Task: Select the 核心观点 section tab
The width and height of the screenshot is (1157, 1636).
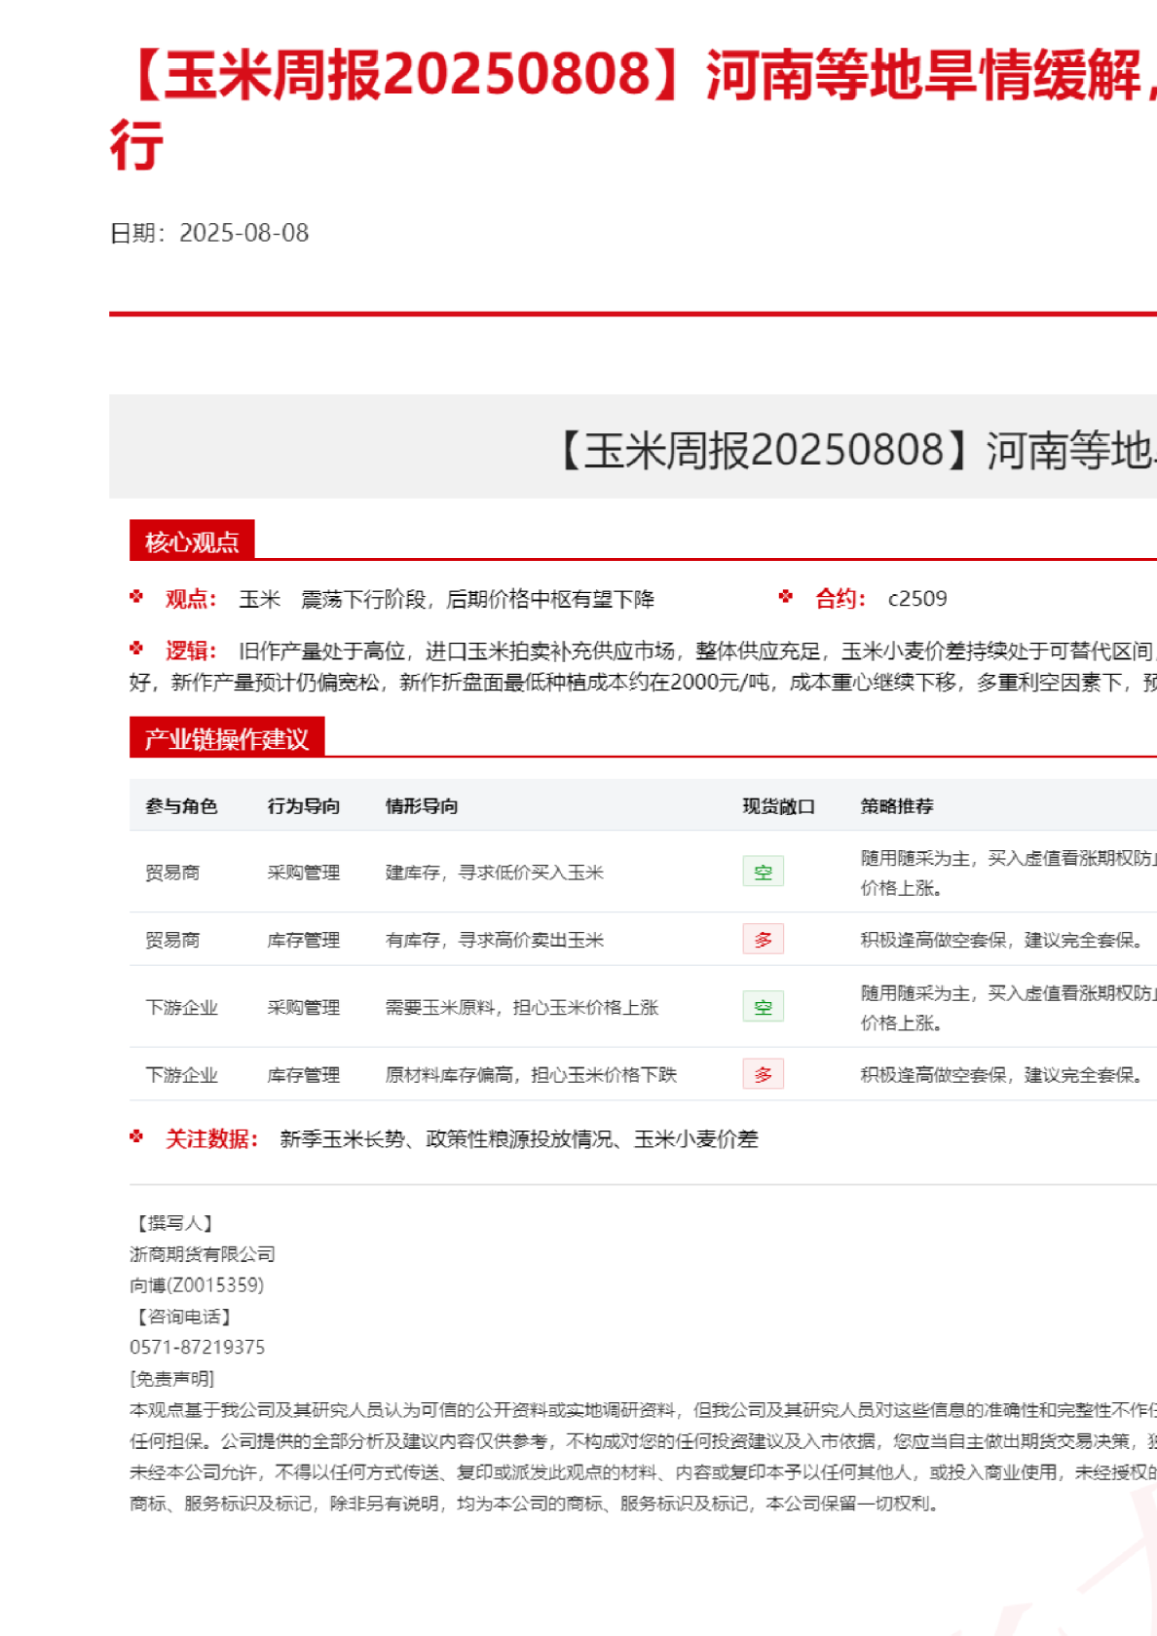Action: (192, 541)
